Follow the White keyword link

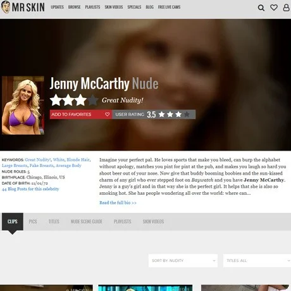(x=59, y=159)
